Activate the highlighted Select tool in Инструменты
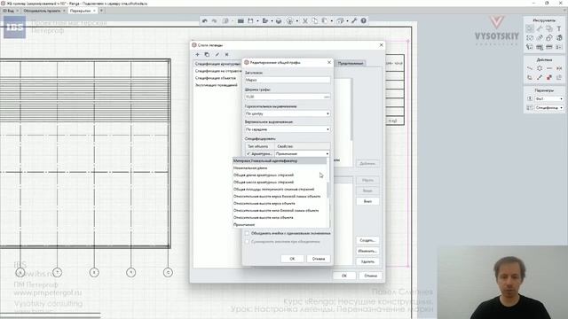Screen dimensions: 568x319 pos(530,28)
